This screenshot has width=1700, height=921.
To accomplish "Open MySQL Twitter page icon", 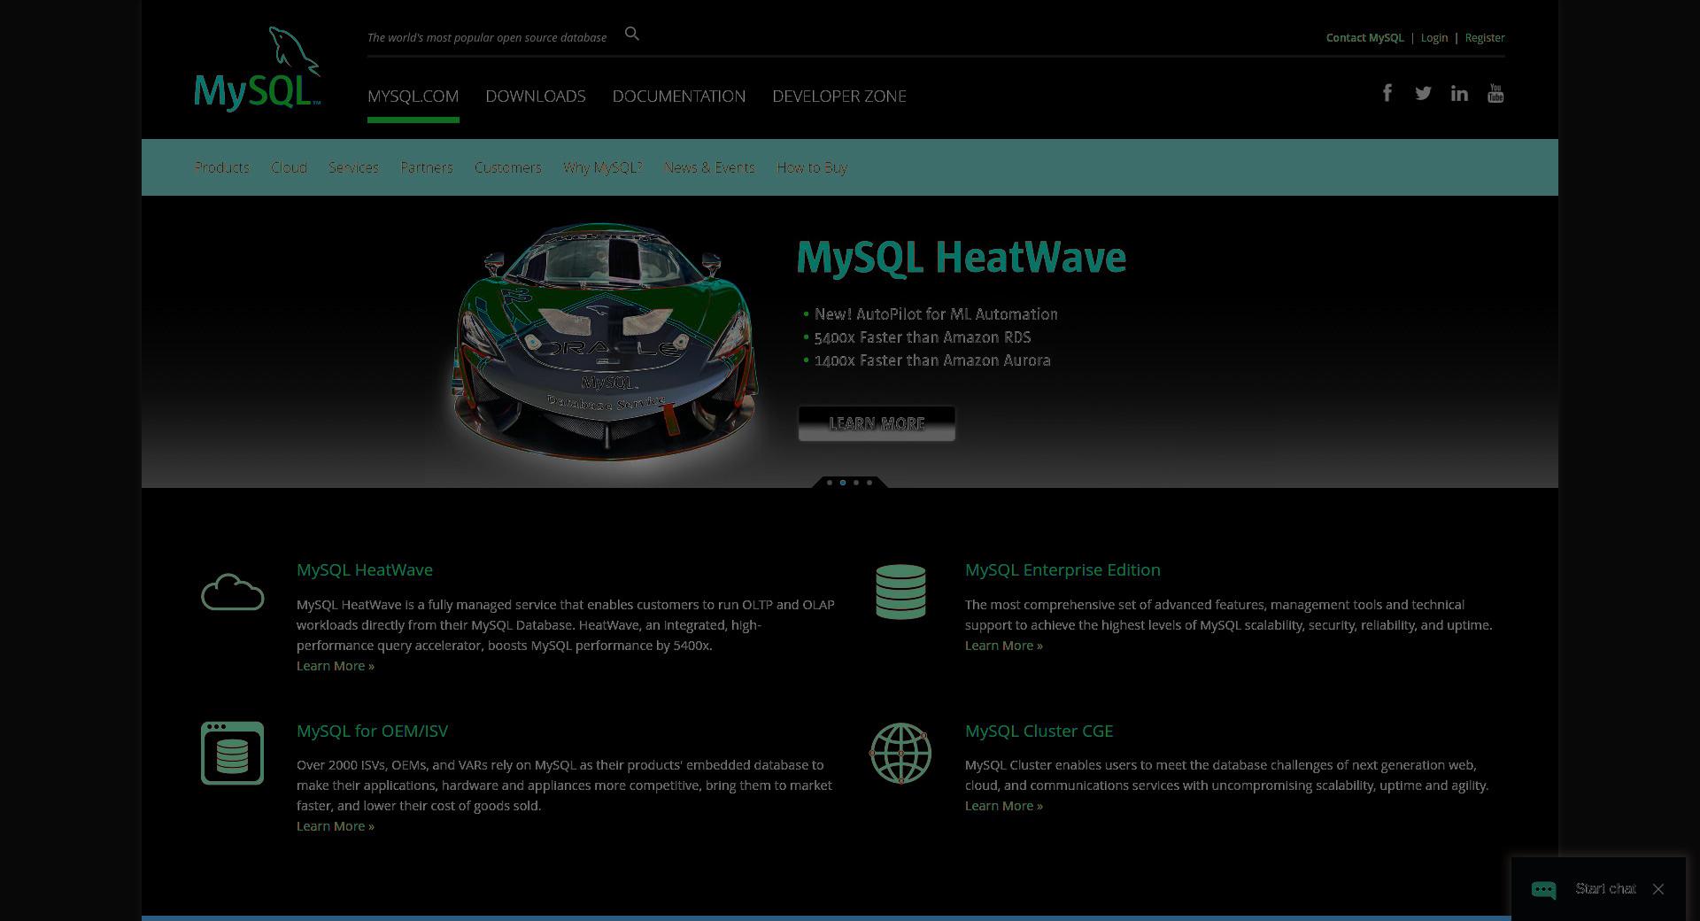I will click(x=1423, y=93).
